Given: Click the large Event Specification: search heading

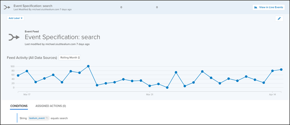Looking at the screenshot, I should tap(62, 37).
